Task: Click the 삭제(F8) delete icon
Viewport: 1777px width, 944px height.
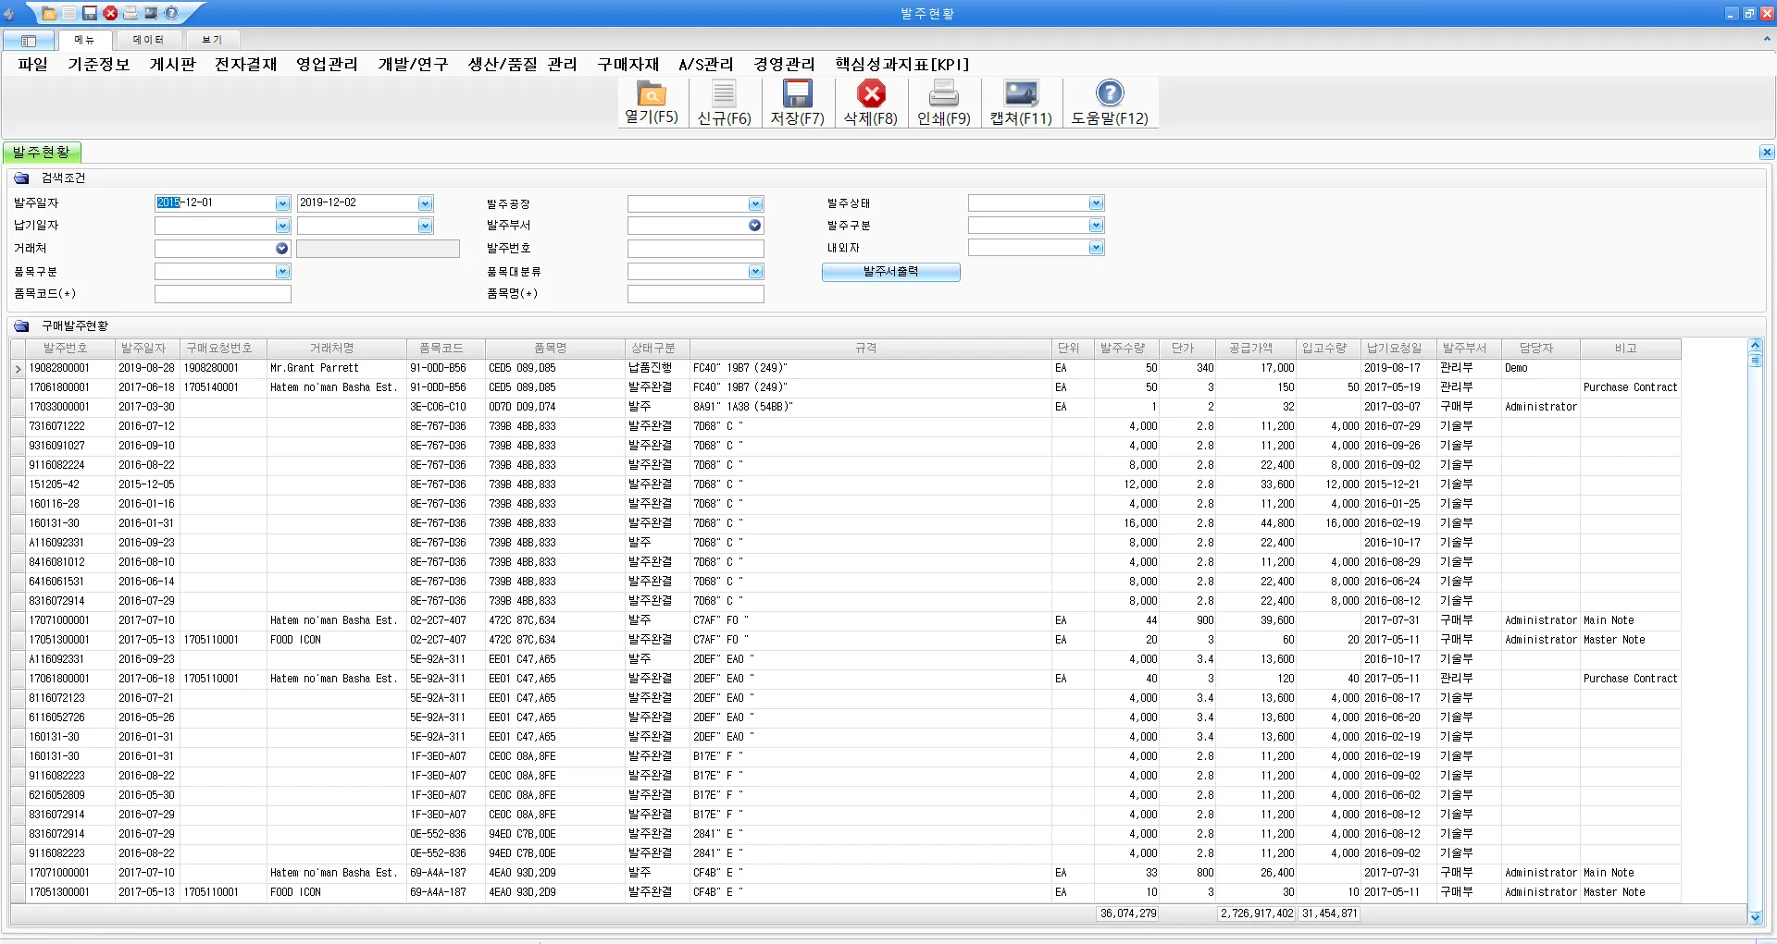Action: pos(870,94)
